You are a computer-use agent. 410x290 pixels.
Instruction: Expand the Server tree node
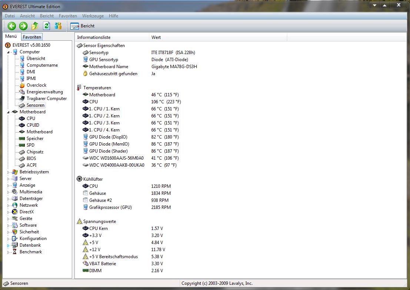click(8, 179)
